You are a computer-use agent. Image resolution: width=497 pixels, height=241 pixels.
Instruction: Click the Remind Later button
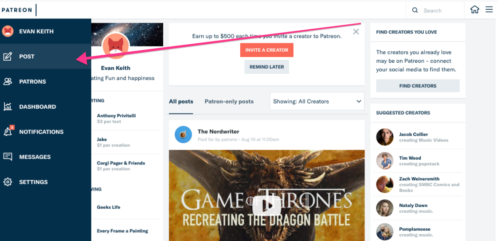(x=267, y=67)
